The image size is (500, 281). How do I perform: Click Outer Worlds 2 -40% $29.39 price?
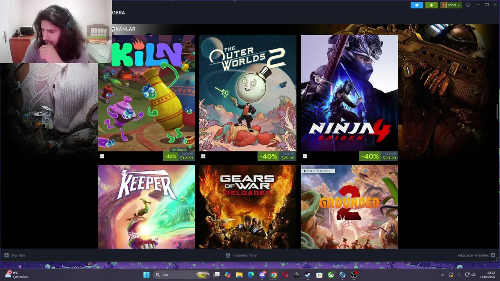277,157
